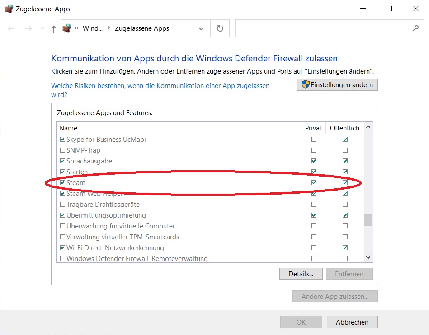Click the firewall icon in address bar

click(x=67, y=28)
